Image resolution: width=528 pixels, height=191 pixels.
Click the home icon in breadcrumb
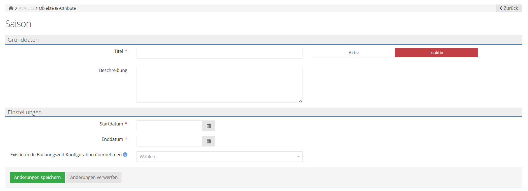coord(11,8)
